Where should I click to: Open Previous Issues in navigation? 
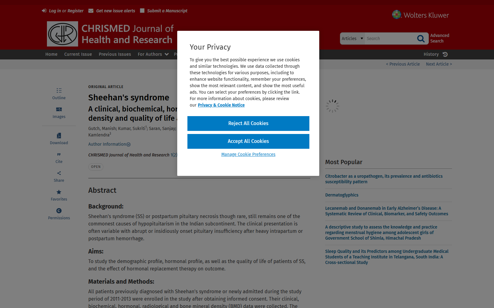point(115,54)
